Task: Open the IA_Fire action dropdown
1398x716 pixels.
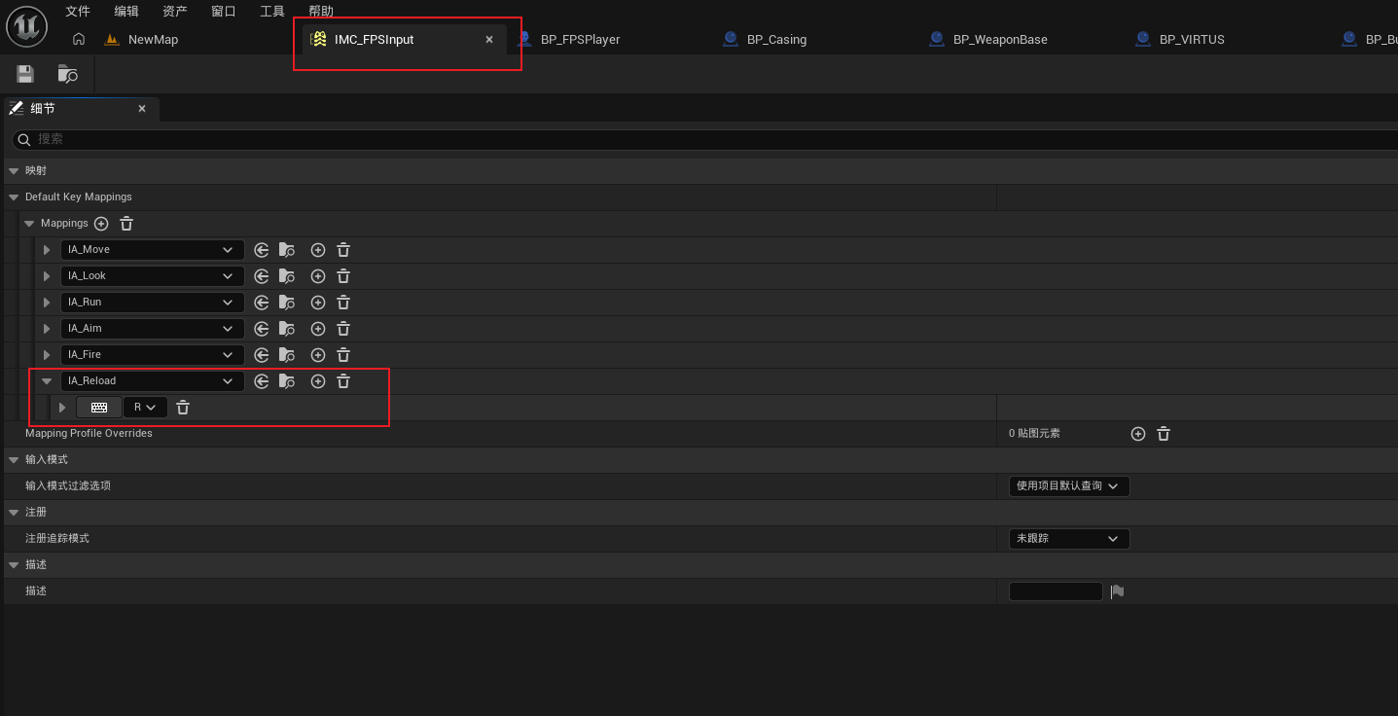Action: tap(152, 355)
